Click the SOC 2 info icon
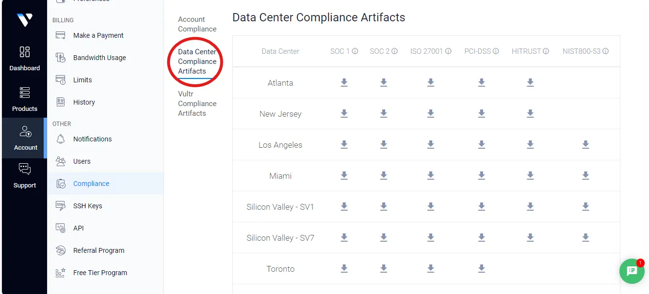649x294 pixels. (x=395, y=51)
